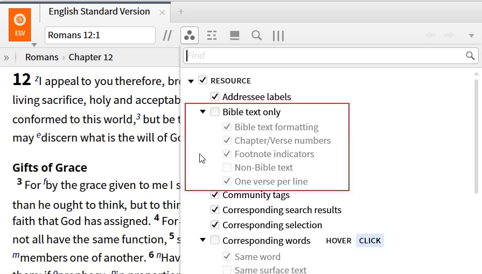Image resolution: width=482 pixels, height=274 pixels.
Task: Collapse the RESOURCE section triangle
Action: pos(191,81)
